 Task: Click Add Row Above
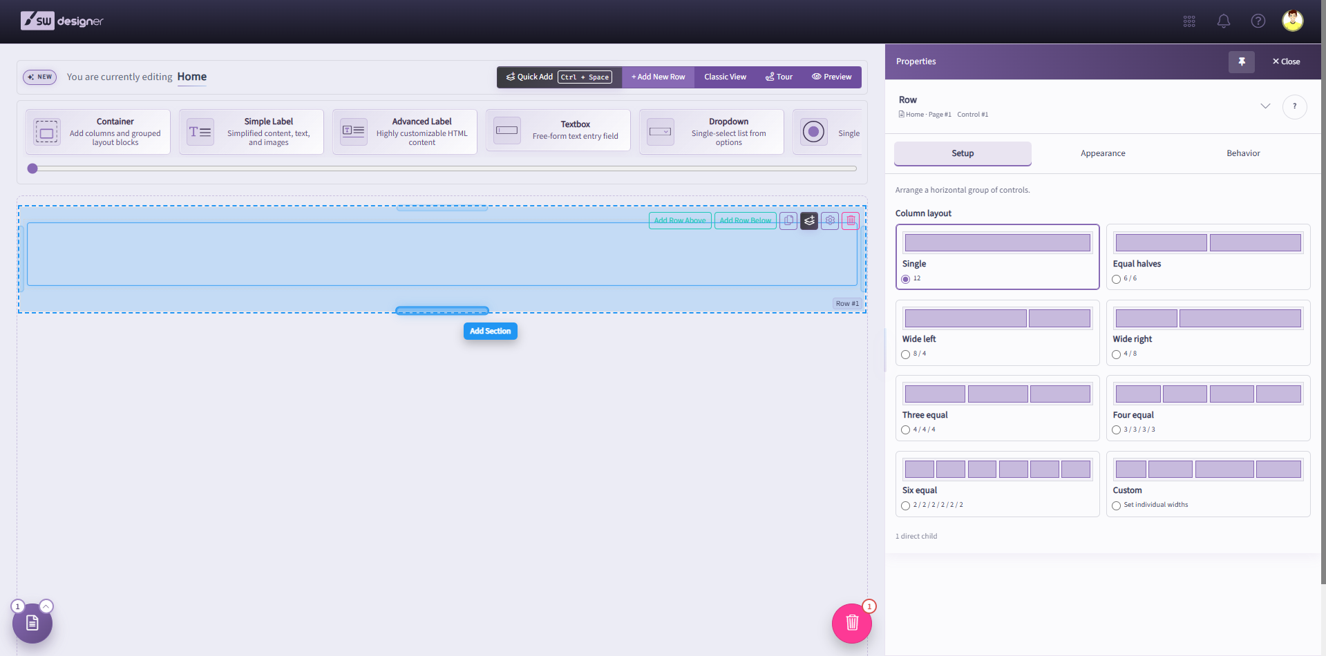(x=680, y=221)
